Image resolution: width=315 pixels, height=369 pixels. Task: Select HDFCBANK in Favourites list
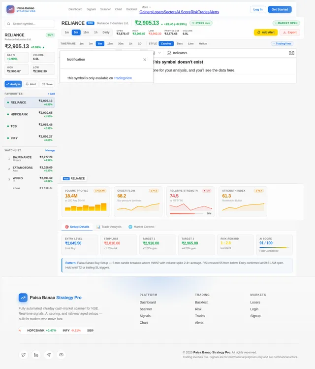pyautogui.click(x=30, y=114)
